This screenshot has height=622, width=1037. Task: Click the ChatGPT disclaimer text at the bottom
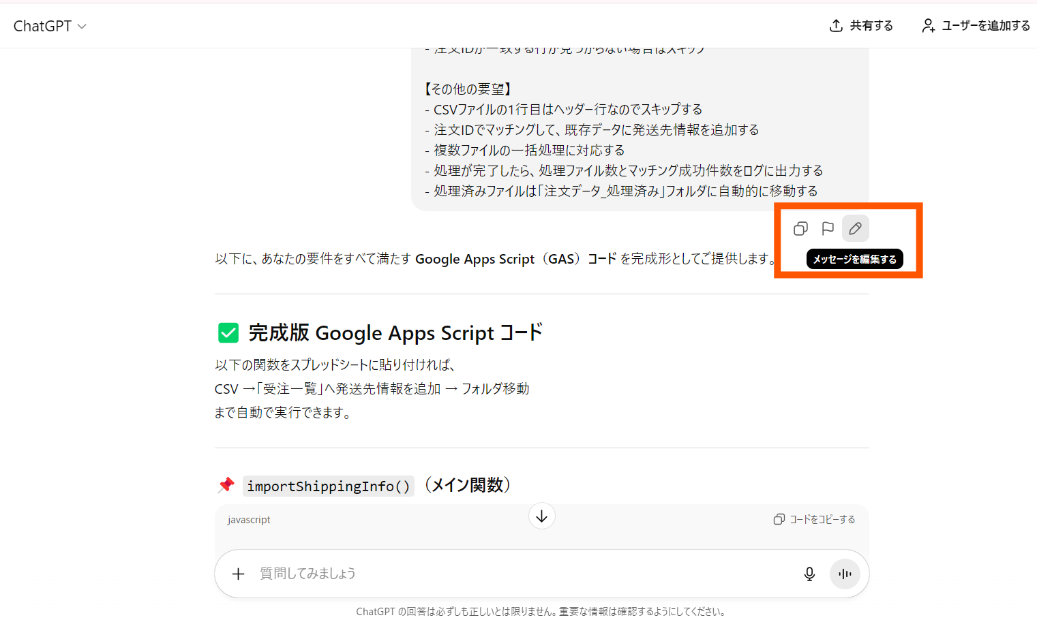(541, 612)
